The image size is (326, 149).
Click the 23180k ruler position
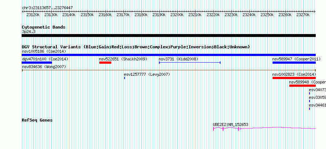[x=141, y=15]
